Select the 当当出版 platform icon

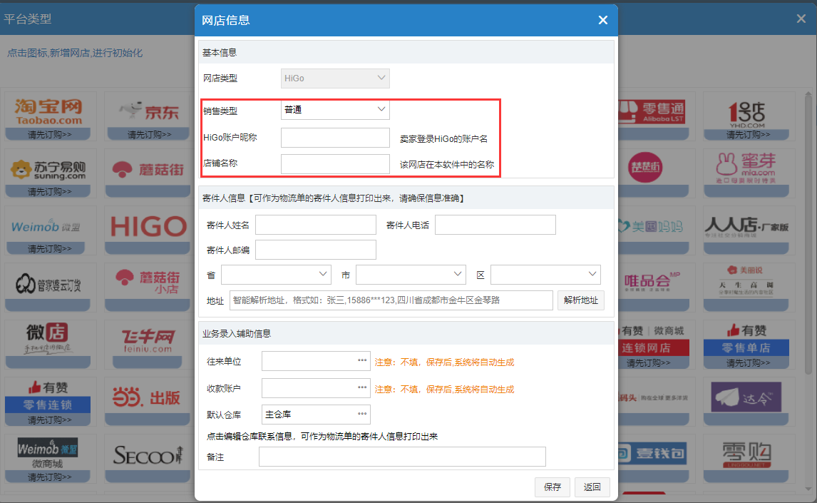click(146, 397)
